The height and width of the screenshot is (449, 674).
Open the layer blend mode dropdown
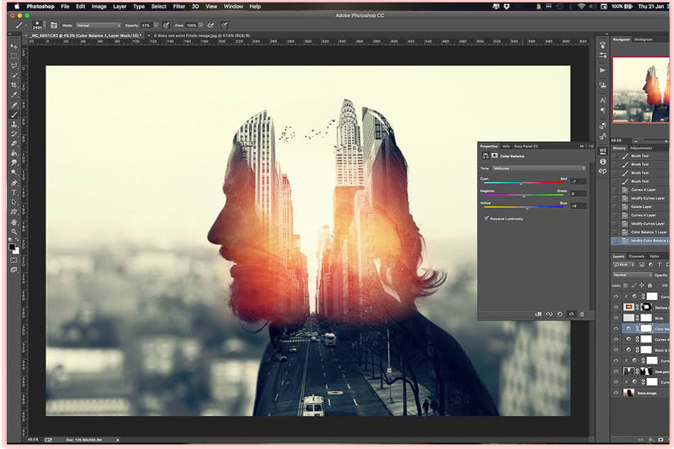click(x=632, y=274)
